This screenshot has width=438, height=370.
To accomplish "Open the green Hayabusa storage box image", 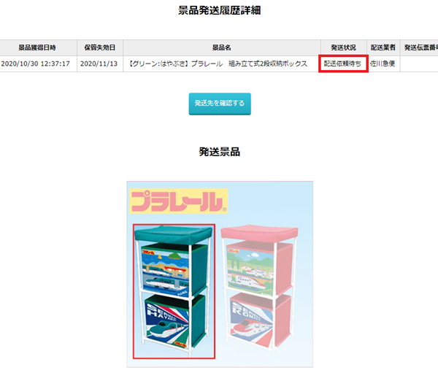I will [x=174, y=291].
